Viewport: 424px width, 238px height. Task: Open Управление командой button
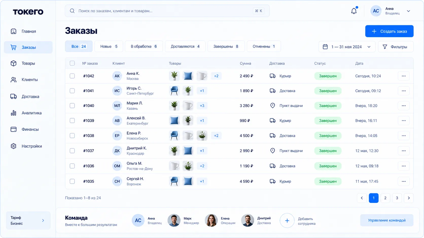(387, 220)
